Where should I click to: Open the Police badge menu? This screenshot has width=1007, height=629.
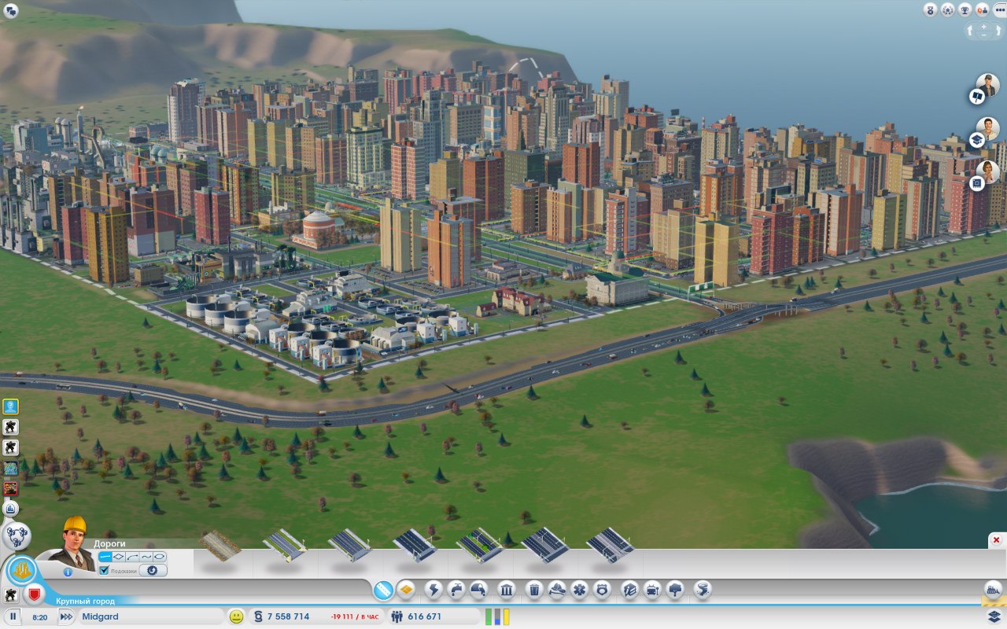[602, 589]
